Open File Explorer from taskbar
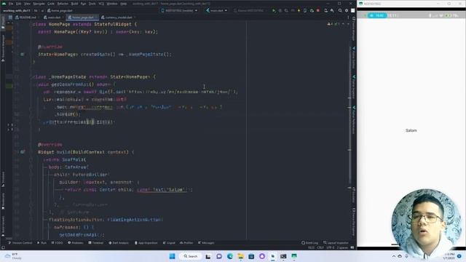This screenshot has height=262, width=466. [x=240, y=256]
